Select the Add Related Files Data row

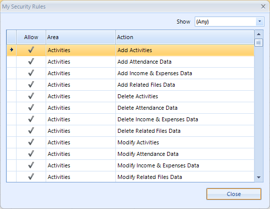[x=130, y=85]
